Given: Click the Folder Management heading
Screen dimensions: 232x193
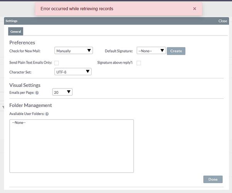Looking at the screenshot, I should coord(30,105).
